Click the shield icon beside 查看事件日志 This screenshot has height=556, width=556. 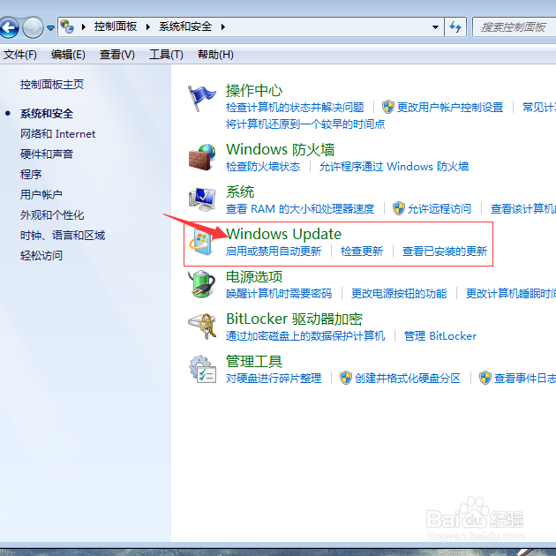(485, 378)
